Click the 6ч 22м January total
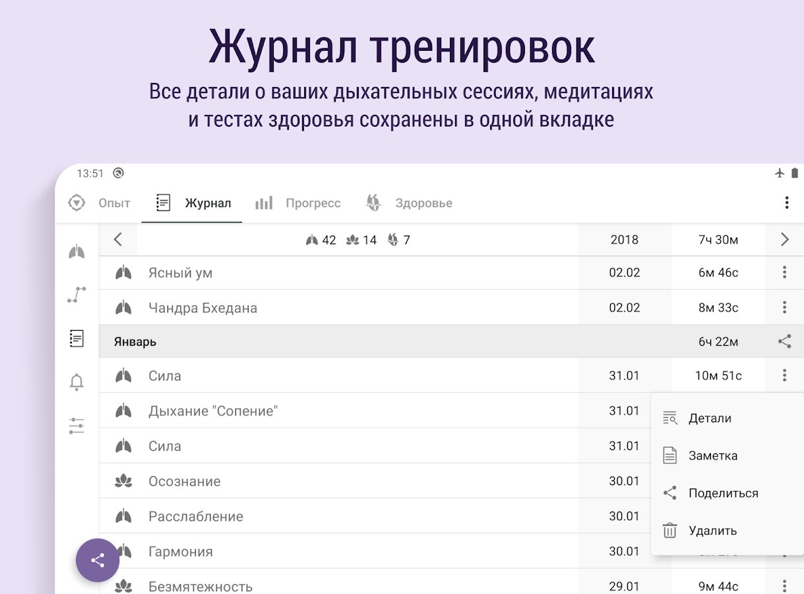Viewport: 804px width, 594px height. 718,342
